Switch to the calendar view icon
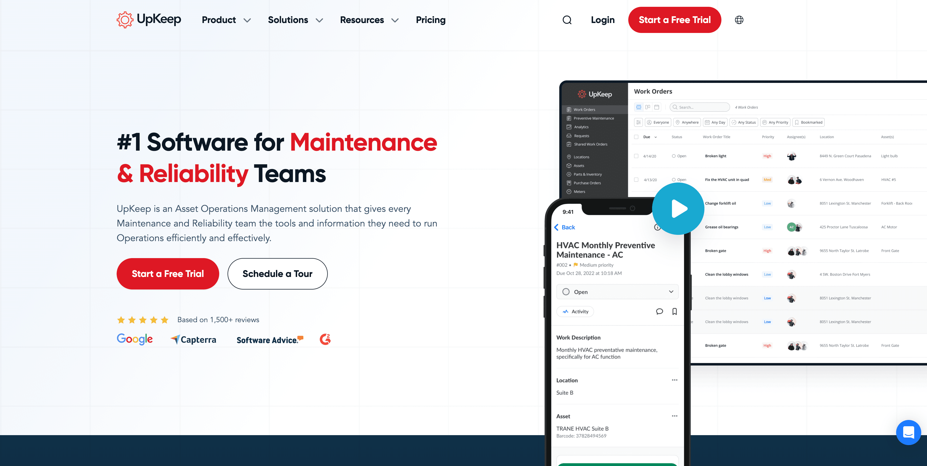 656,107
